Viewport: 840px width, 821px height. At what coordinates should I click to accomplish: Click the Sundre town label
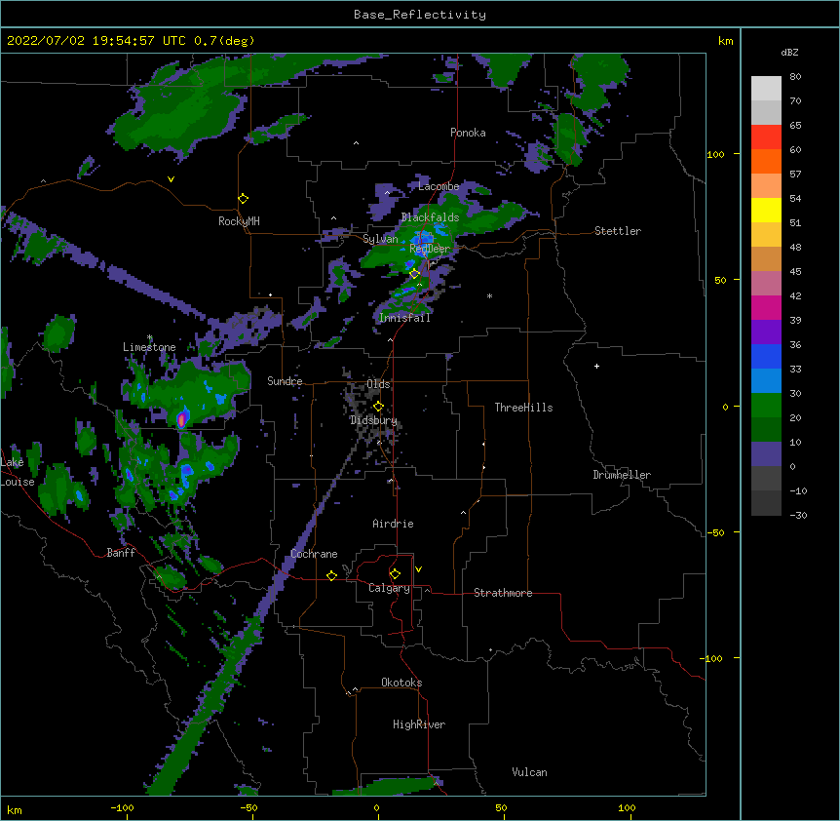(x=285, y=381)
